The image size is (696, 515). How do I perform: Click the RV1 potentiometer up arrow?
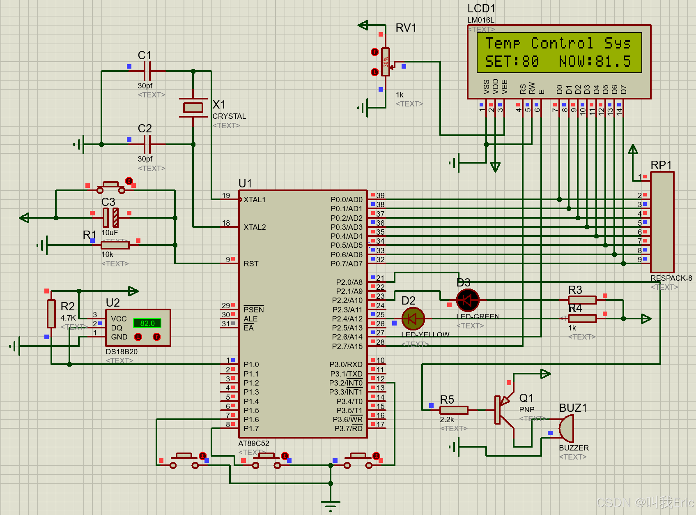pyautogui.click(x=374, y=52)
